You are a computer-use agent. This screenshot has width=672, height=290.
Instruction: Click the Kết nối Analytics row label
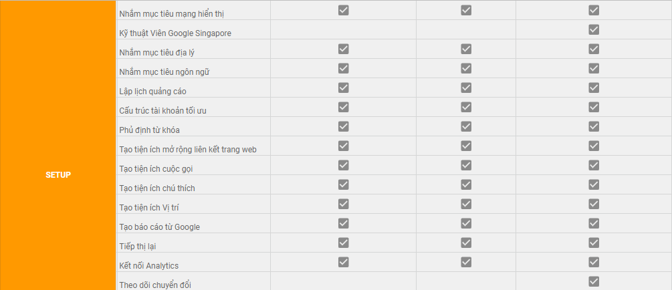pyautogui.click(x=148, y=266)
